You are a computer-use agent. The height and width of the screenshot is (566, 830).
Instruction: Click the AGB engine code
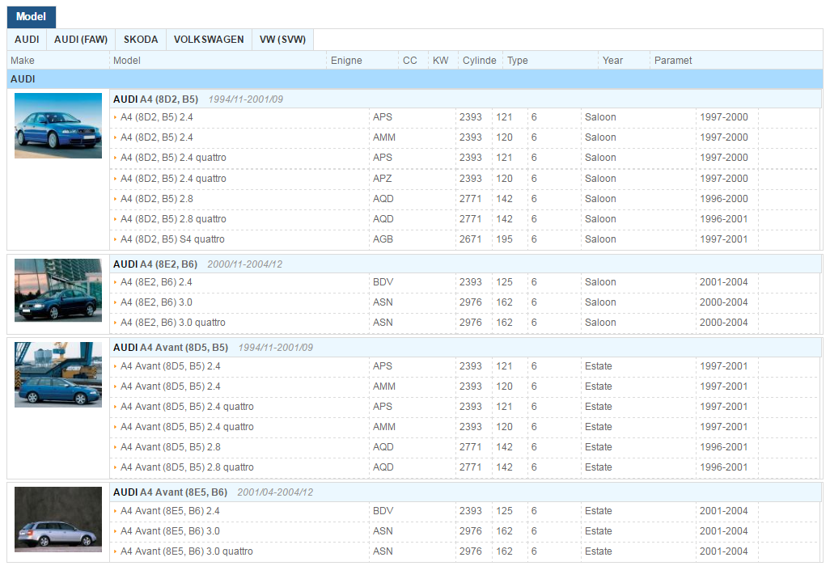coord(383,239)
